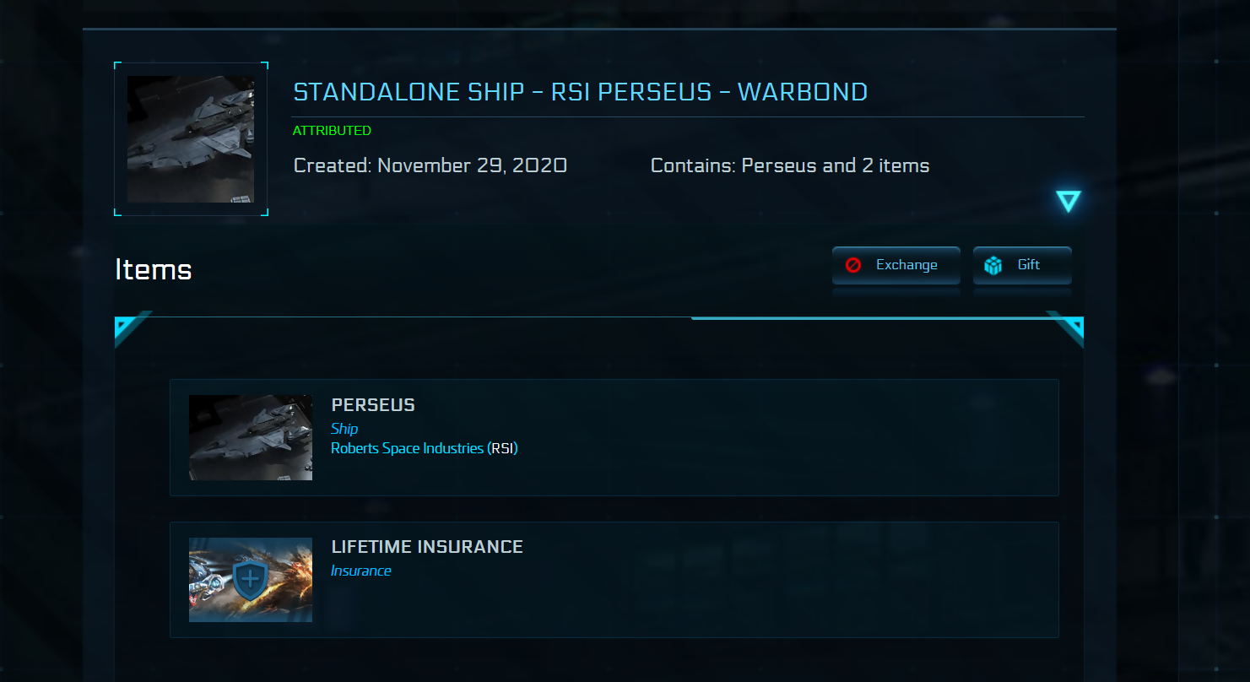Click the Standalone Ship RSI Perseus Warbond title
Screen dimensions: 1250x682
click(x=580, y=92)
